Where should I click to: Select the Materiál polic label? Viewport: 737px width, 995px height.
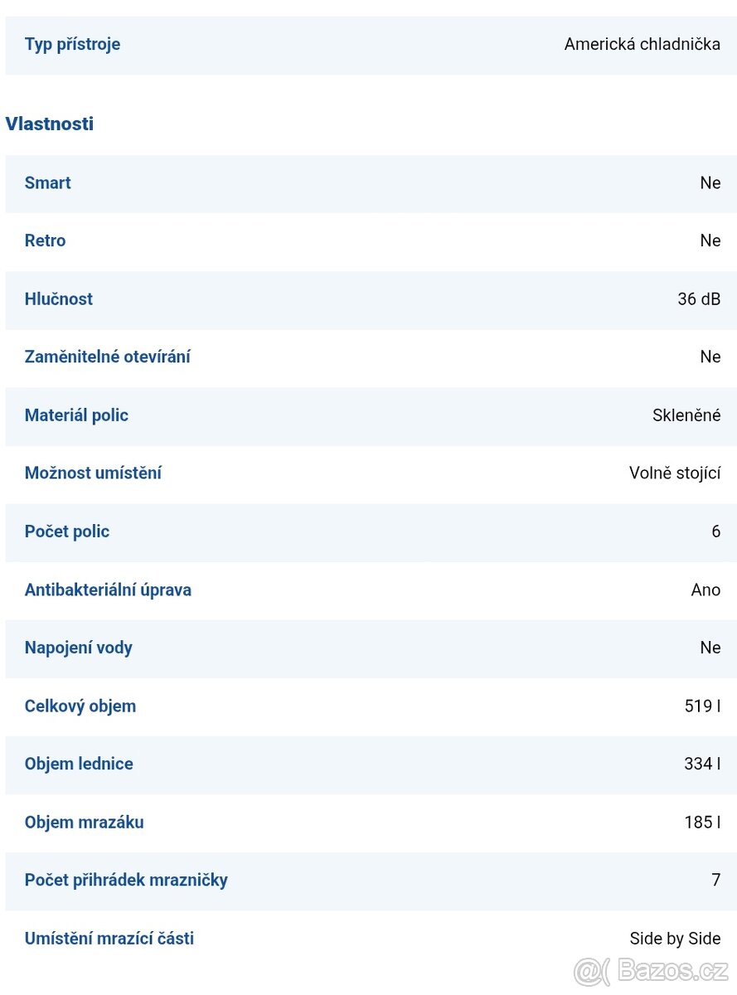click(76, 415)
